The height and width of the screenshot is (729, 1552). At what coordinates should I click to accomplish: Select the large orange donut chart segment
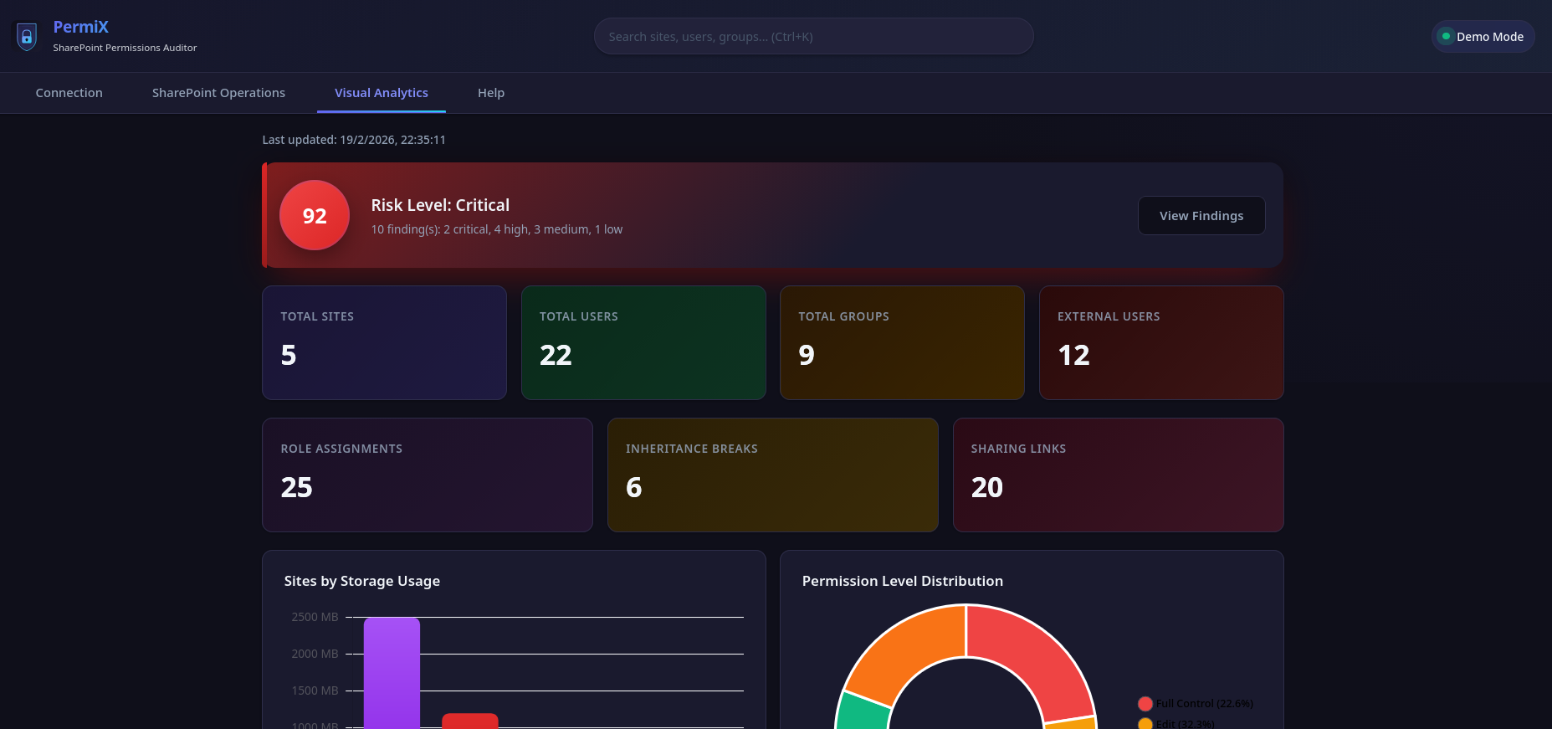[x=904, y=649]
